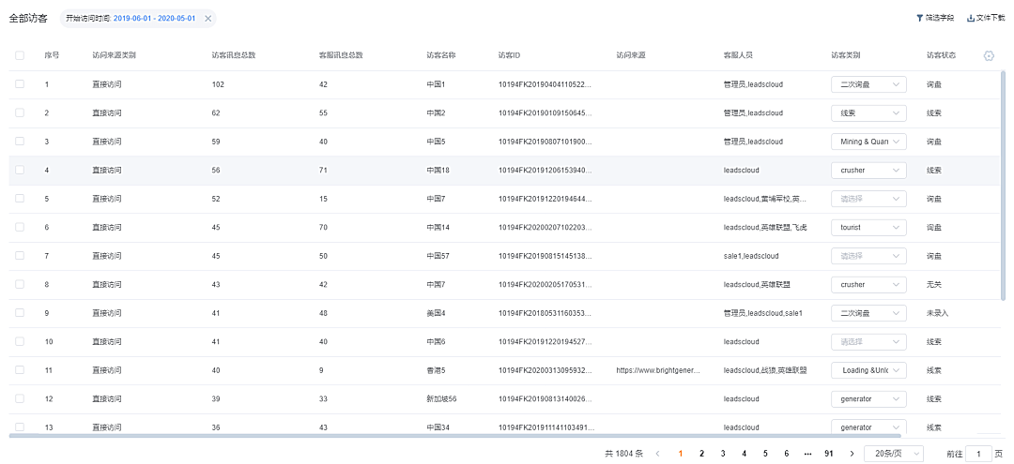Check the box for row 4
The height and width of the screenshot is (464, 1014).
(x=20, y=170)
